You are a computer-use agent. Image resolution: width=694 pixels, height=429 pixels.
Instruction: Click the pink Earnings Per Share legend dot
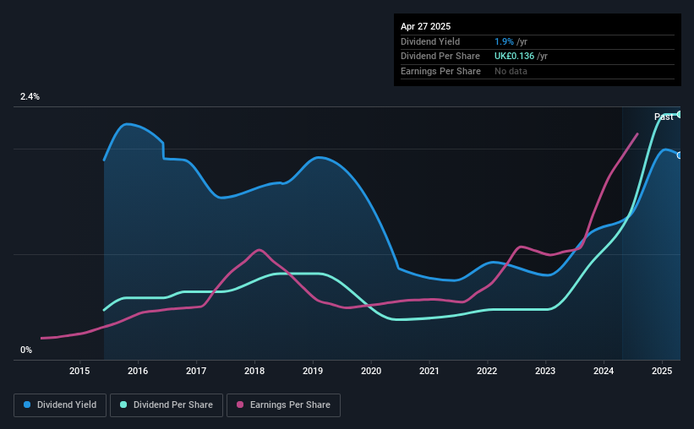coord(240,405)
